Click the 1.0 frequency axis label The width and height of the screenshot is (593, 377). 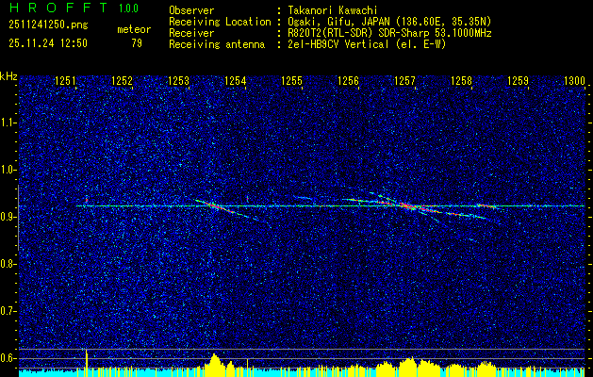[x=7, y=170]
